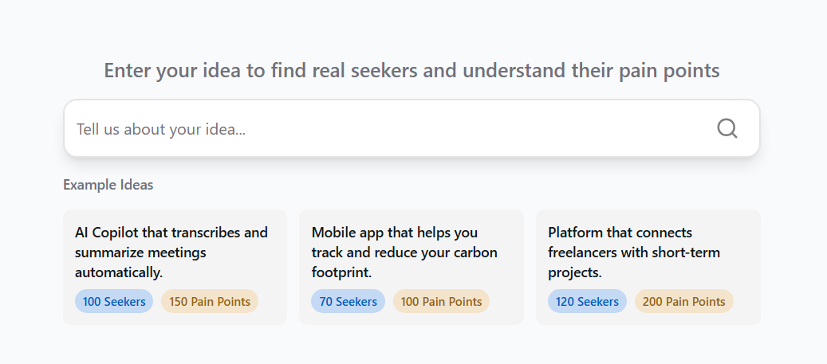Select the '200 Pain Points' badge
Image resolution: width=827 pixels, height=364 pixels.
click(x=683, y=302)
